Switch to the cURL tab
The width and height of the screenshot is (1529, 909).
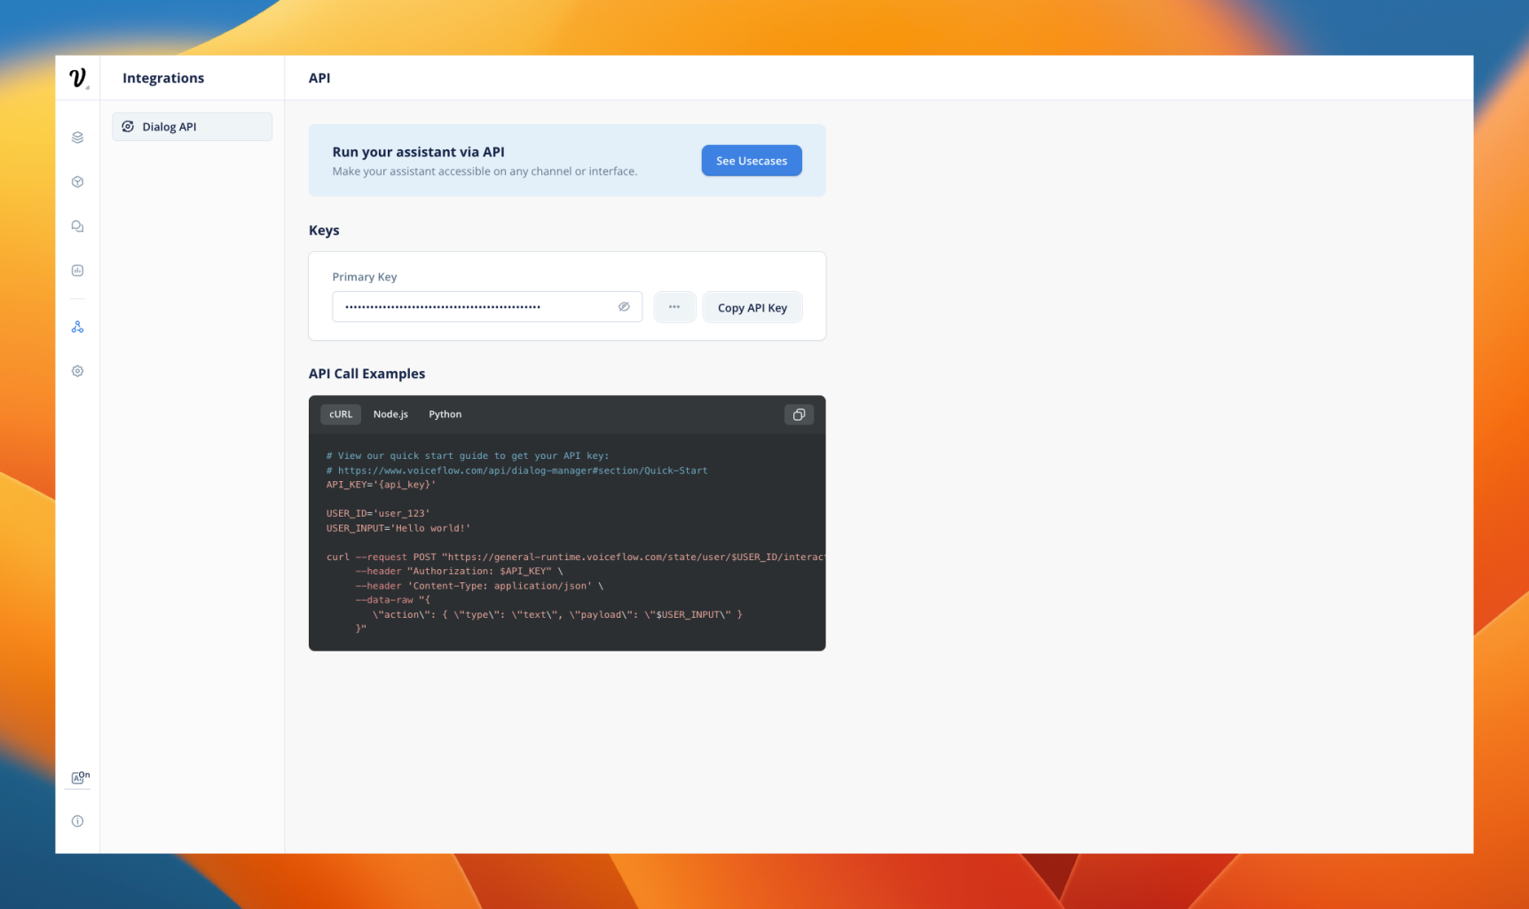[x=341, y=415]
